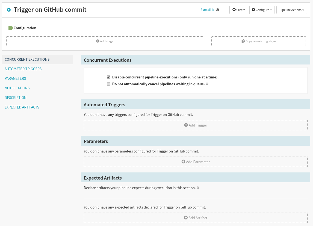Click Copy an existing stage button
Image resolution: width=313 pixels, height=226 pixels.
pyautogui.click(x=258, y=41)
